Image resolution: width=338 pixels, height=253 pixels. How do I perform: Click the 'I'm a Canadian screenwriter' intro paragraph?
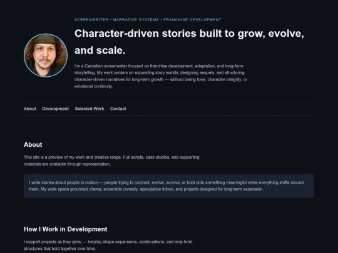coord(161,76)
